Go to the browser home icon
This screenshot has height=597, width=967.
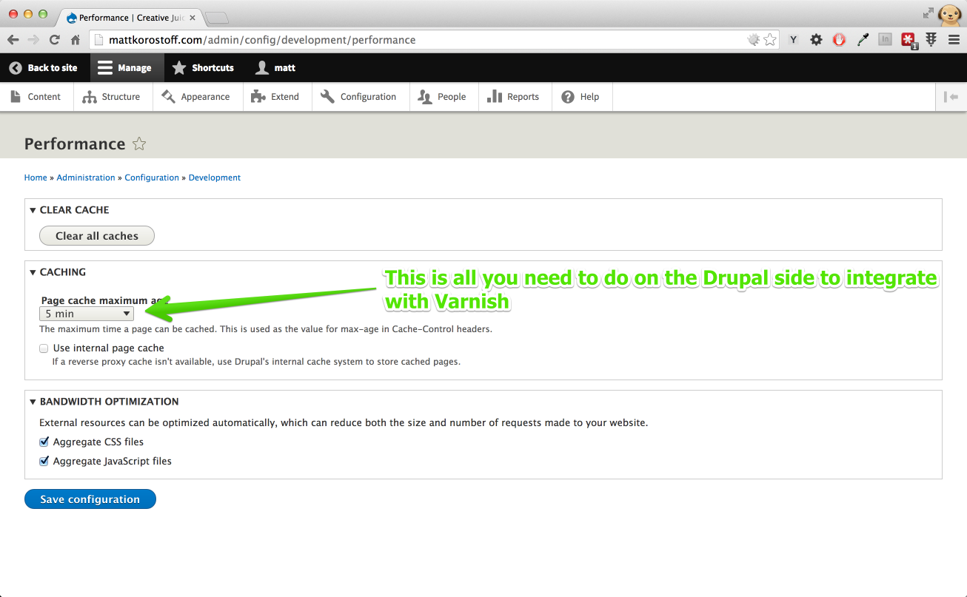[75, 40]
